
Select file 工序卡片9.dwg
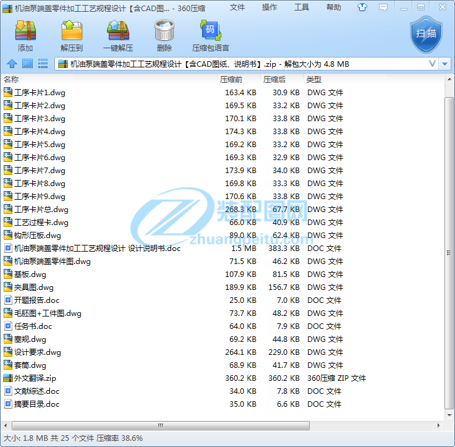[40, 196]
